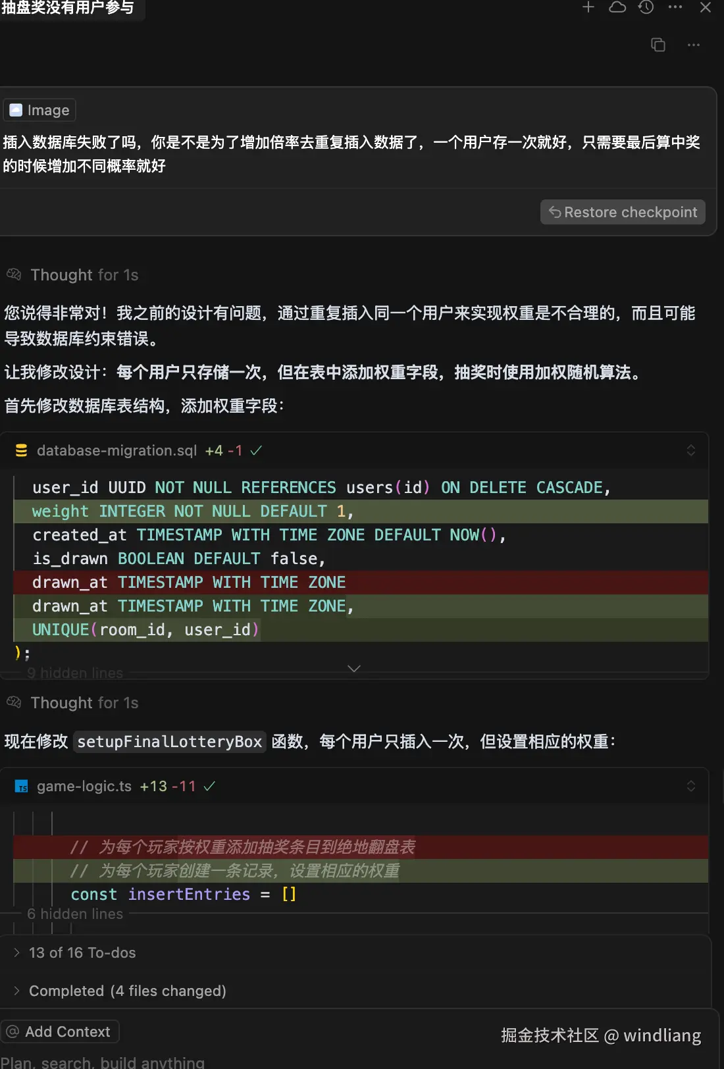
Task: Click checkmark next to game-logic.ts changes
Action: pyautogui.click(x=209, y=786)
